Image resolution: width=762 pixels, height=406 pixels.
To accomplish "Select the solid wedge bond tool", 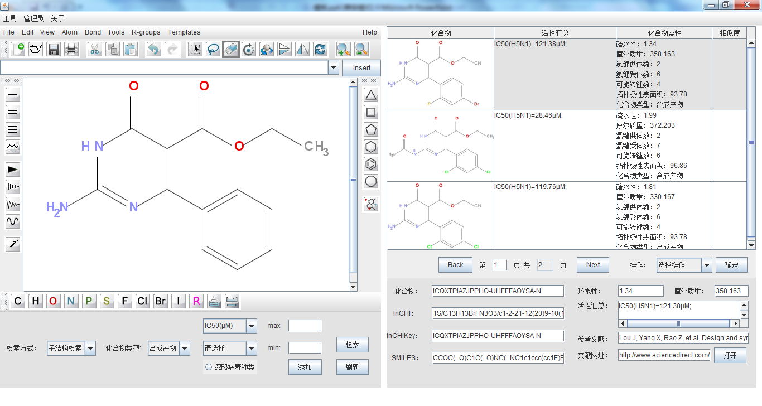I will click(13, 169).
